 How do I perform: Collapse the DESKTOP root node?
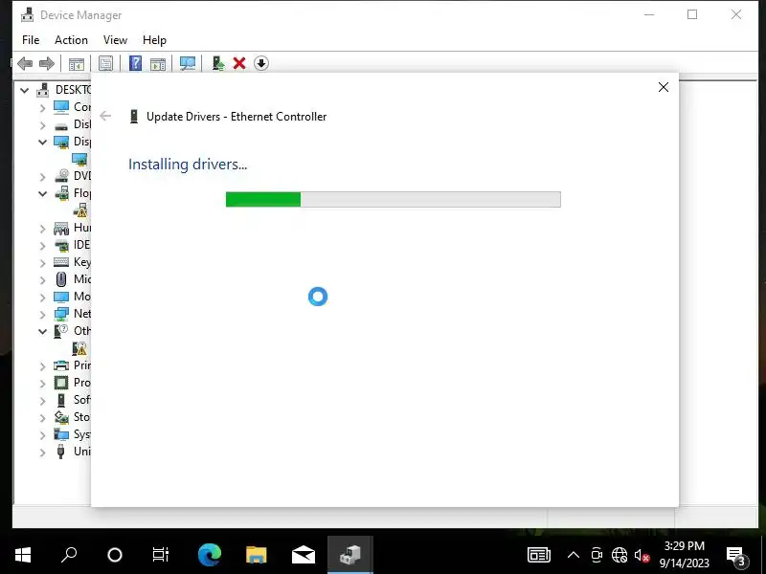25,90
